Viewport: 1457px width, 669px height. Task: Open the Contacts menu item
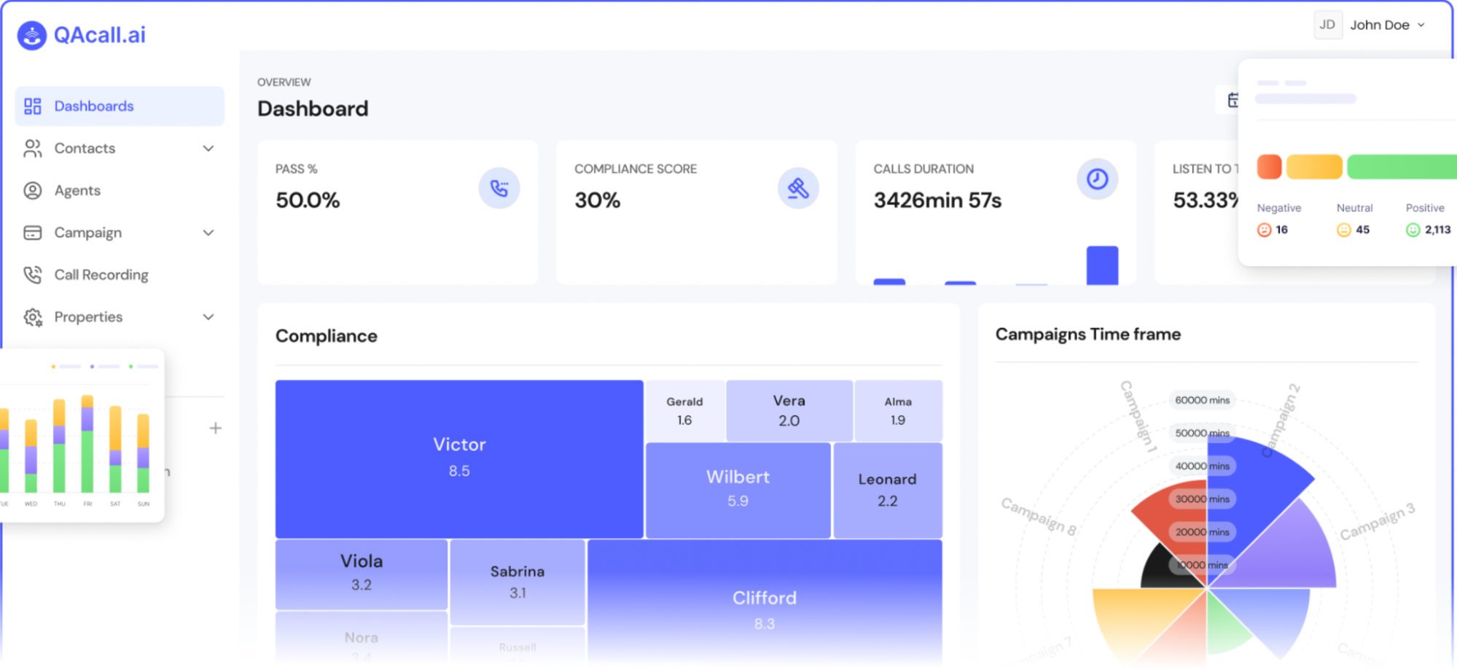click(120, 149)
